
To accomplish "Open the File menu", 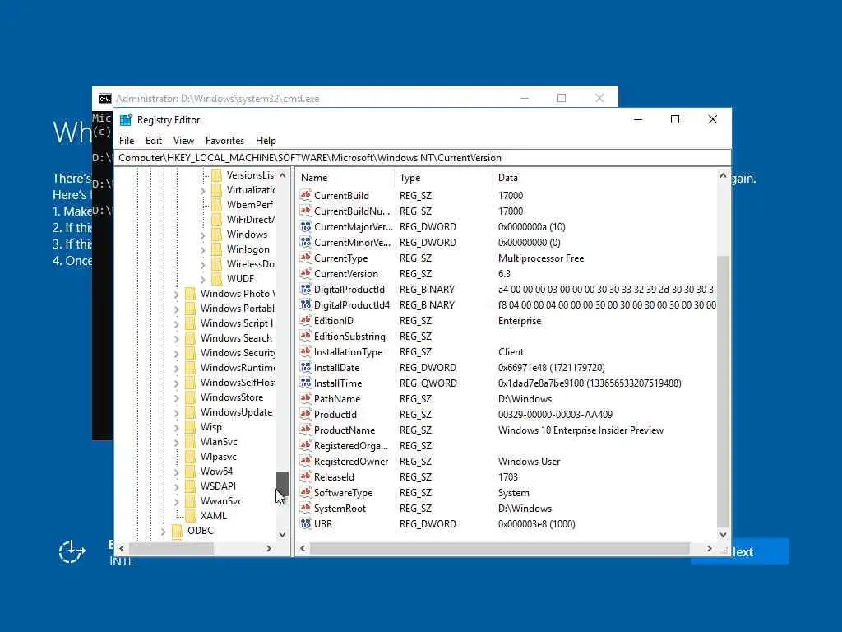I will (127, 140).
